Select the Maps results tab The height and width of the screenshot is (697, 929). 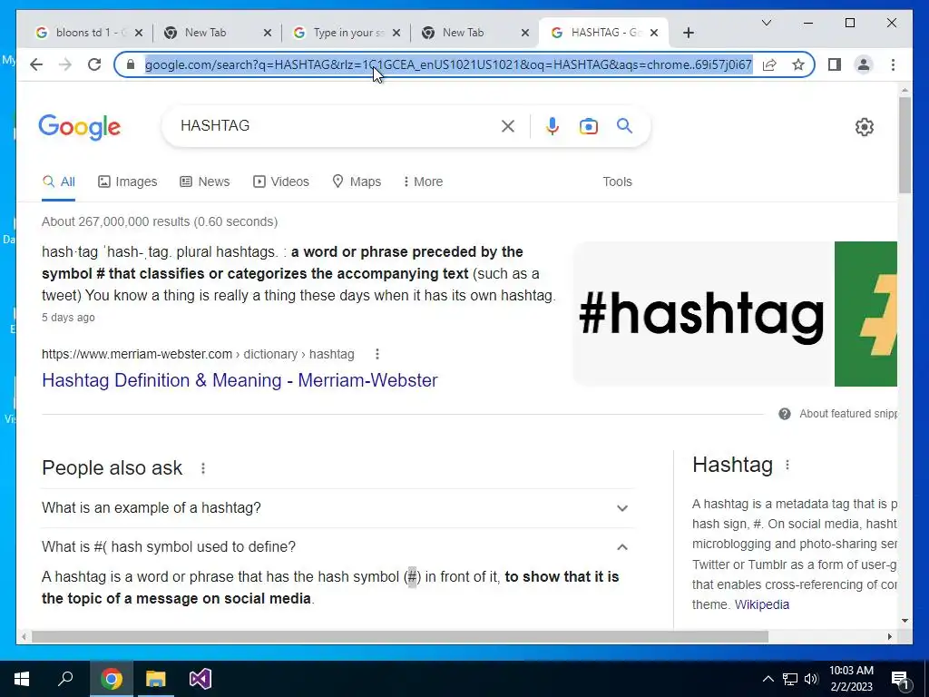[x=357, y=182]
